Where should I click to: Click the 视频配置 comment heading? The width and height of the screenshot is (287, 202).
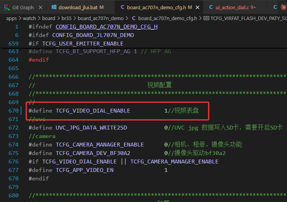[x=159, y=85]
